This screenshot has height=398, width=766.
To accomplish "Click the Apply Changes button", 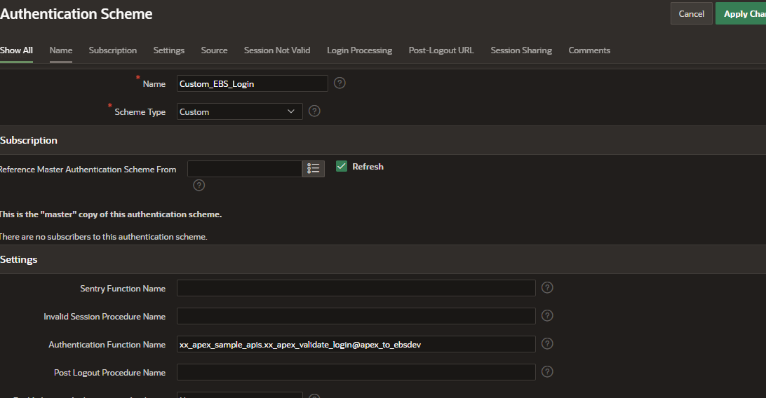I will [x=741, y=13].
